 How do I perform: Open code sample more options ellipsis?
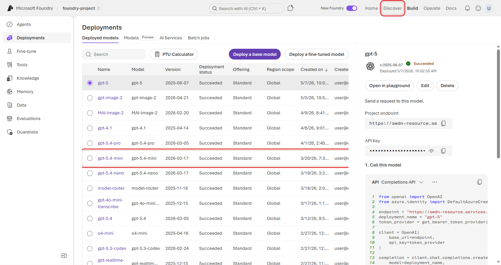[434, 182]
